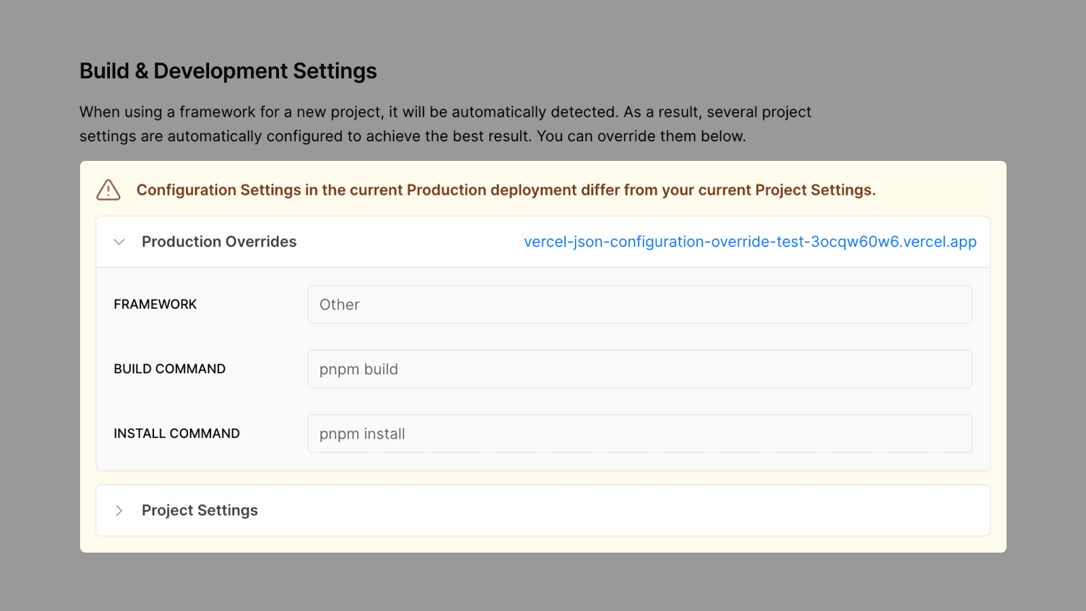
Task: Click the FRAMEWORK label
Action: (x=155, y=305)
